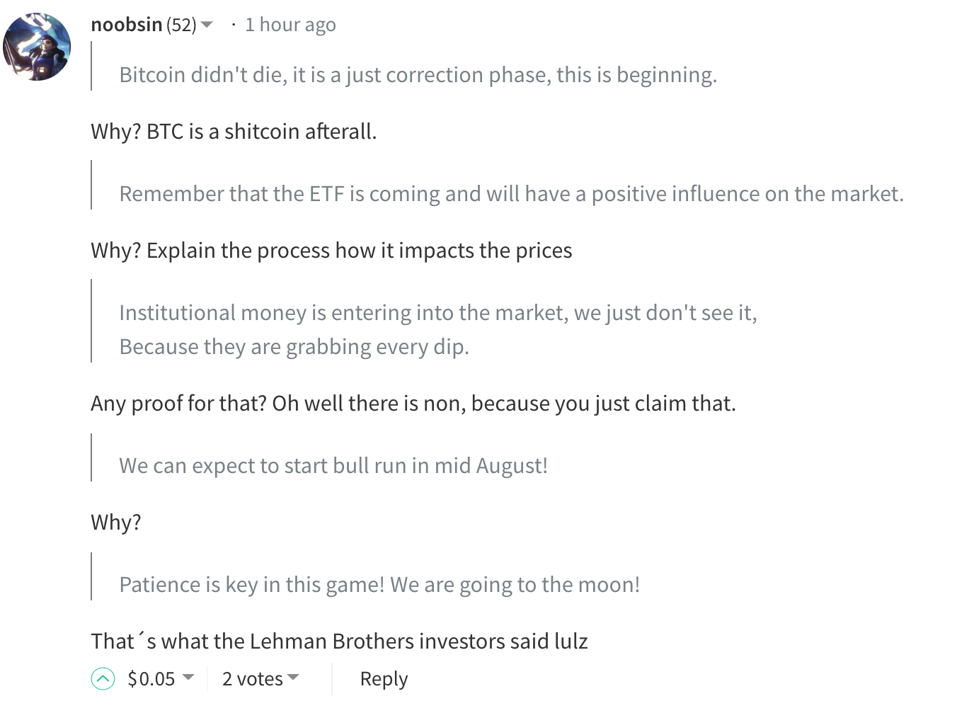
Task: Reply to noobsin's comment
Action: pyautogui.click(x=384, y=679)
